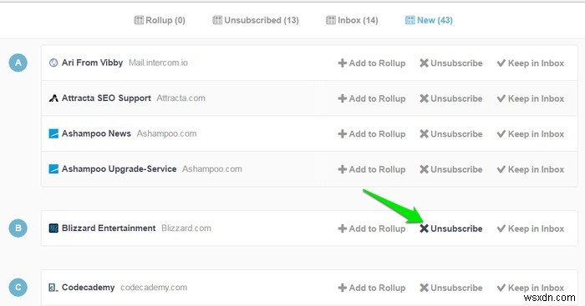Screen dimensions: 585x306
Task: Click the Attracta.com domain text
Action: click(181, 98)
